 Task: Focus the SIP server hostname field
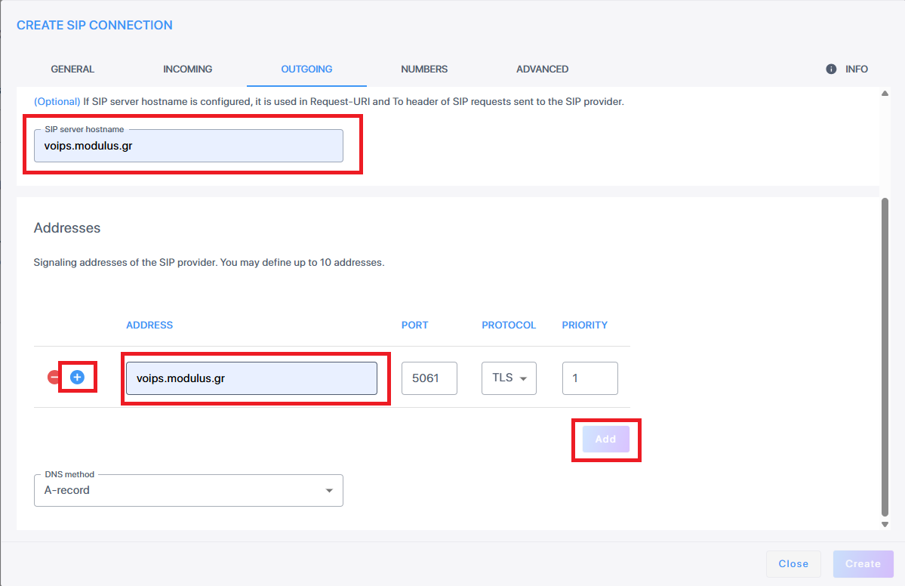tap(188, 146)
